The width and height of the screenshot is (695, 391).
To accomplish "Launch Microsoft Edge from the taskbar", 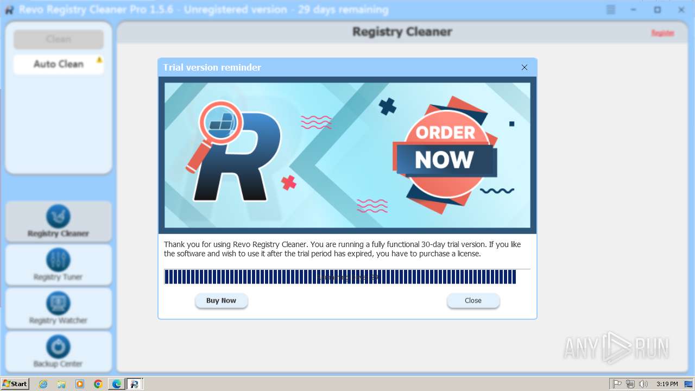I will tap(117, 384).
